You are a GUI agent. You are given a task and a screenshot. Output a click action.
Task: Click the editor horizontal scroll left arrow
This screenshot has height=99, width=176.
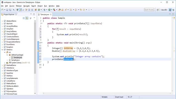(43, 93)
